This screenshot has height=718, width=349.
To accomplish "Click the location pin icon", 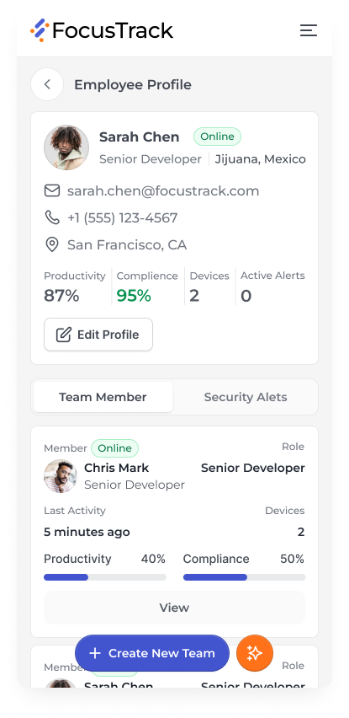I will [52, 244].
